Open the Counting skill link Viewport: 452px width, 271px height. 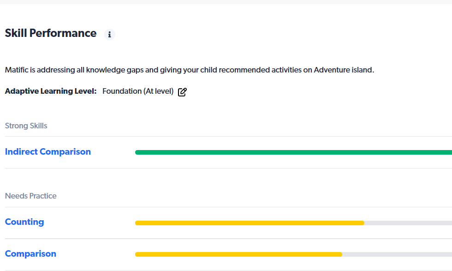[24, 222]
